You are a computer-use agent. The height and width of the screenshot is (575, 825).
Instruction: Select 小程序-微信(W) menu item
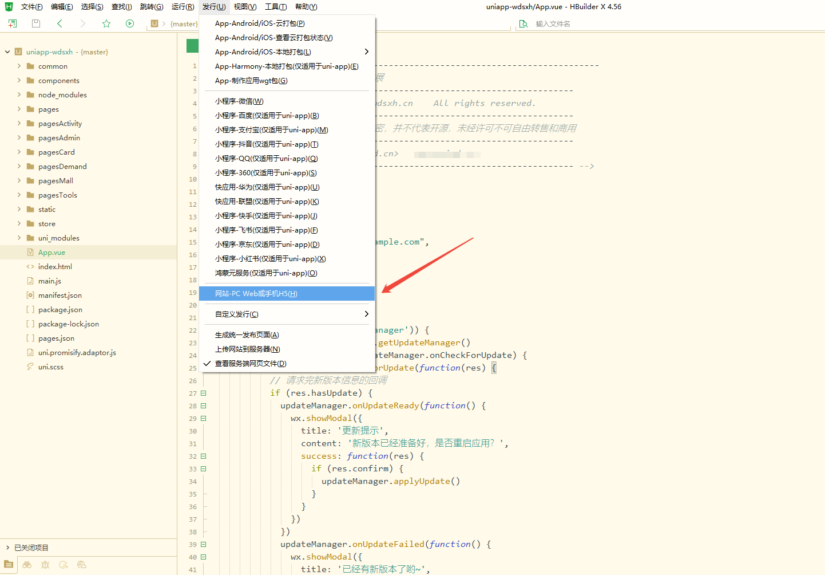tap(287, 101)
